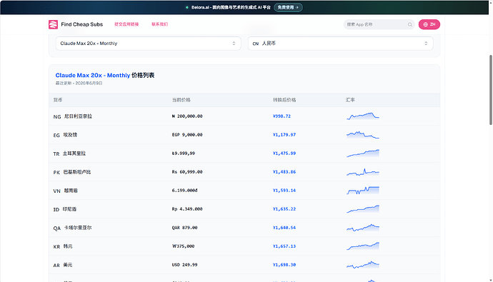This screenshot has width=493, height=282.
Task: Click the USD 249.99 price
Action: click(184, 265)
